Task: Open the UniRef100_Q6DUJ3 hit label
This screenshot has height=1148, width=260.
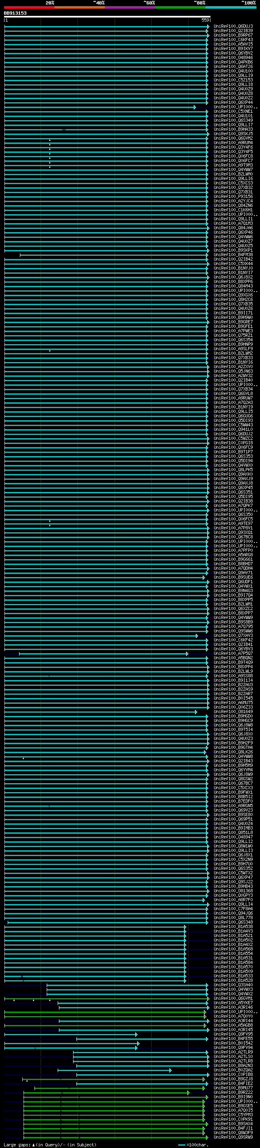Action: coord(233,26)
